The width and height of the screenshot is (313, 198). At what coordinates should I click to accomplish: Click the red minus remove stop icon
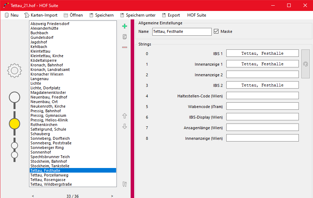124,47
